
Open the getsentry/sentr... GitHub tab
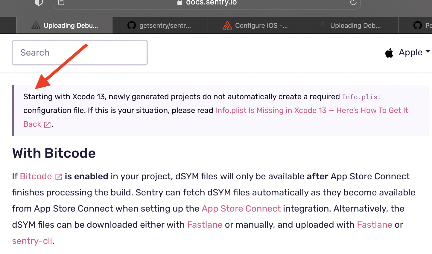point(160,25)
